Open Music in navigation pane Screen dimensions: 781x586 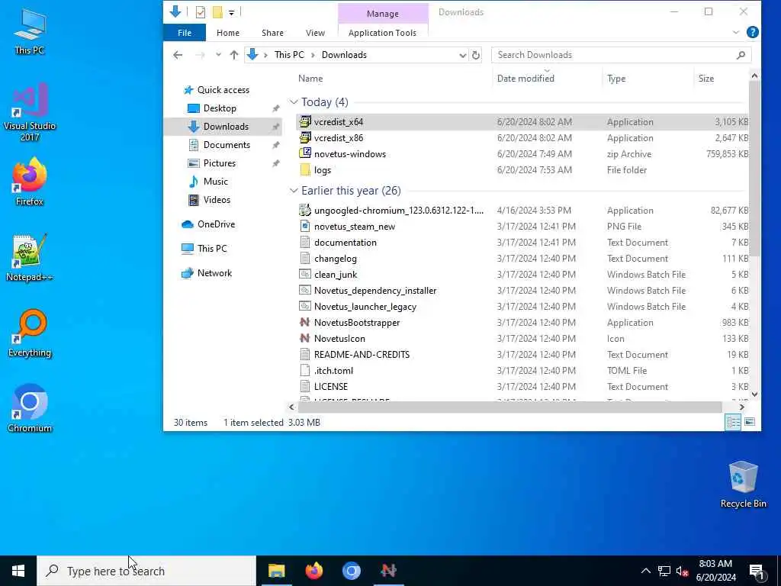pyautogui.click(x=215, y=182)
